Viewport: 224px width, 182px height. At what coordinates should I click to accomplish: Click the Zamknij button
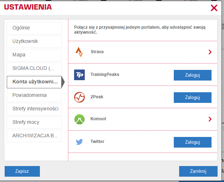pyautogui.click(x=198, y=171)
